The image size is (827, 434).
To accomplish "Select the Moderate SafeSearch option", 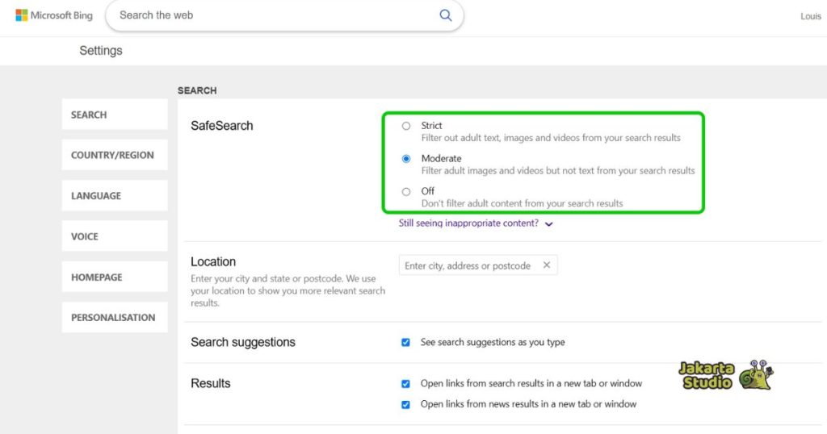I will [x=406, y=159].
